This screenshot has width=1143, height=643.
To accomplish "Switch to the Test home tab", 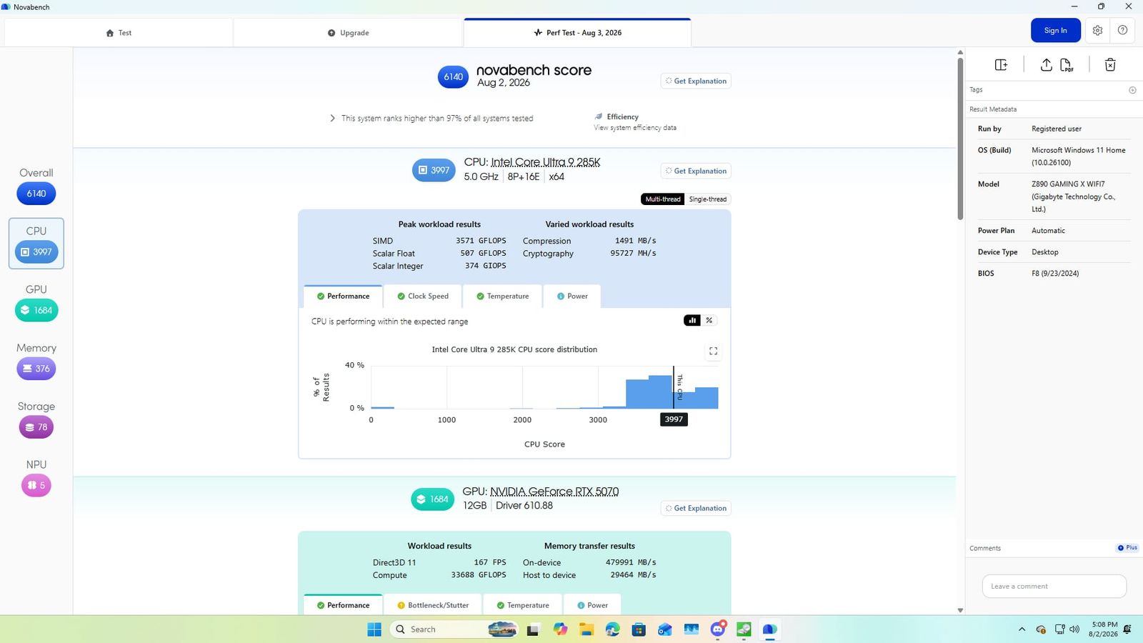I will pos(119,33).
